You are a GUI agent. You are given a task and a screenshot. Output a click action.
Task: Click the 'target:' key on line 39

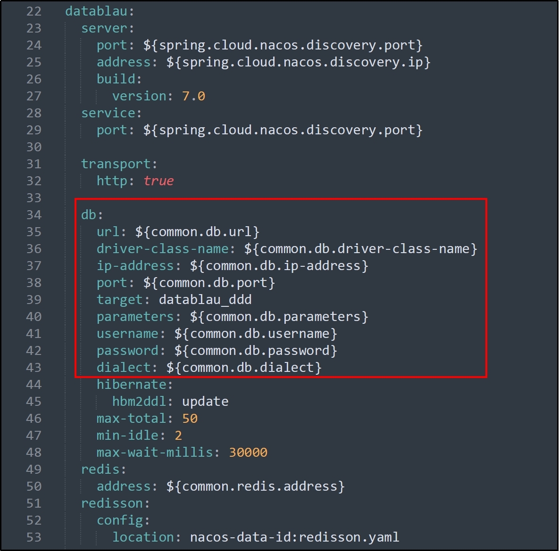click(123, 300)
